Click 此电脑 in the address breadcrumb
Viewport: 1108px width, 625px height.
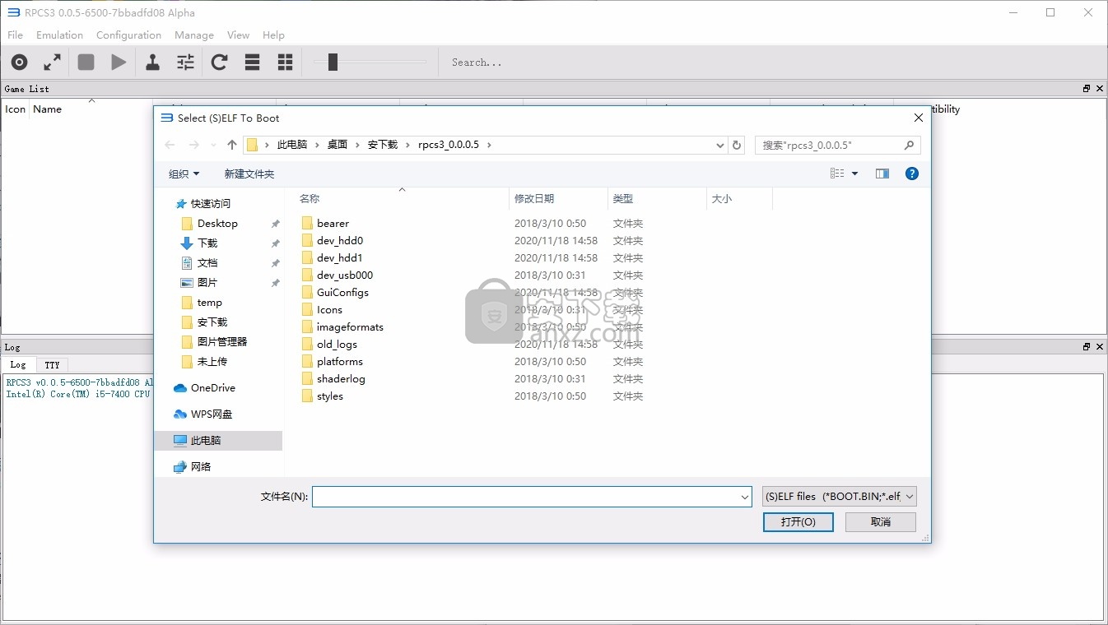(292, 145)
